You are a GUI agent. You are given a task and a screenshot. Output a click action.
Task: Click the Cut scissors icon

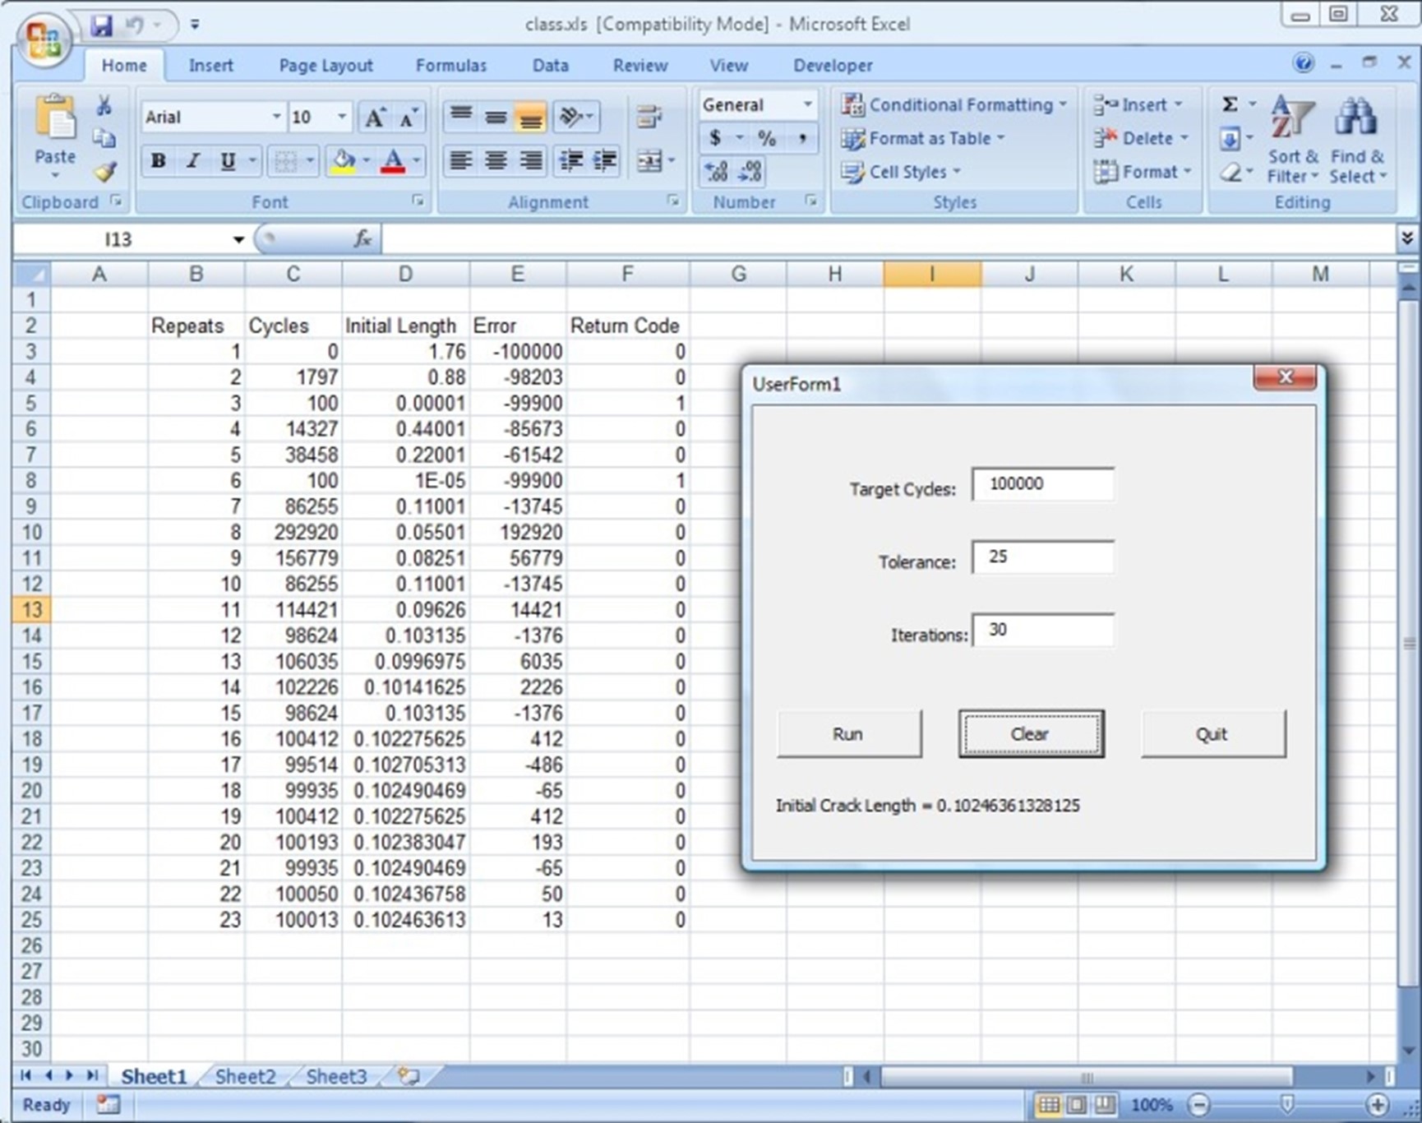pos(104,105)
